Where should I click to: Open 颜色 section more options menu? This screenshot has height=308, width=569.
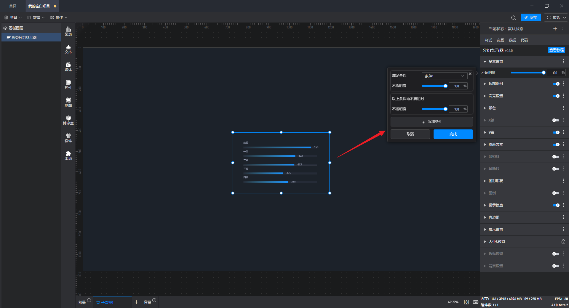click(563, 108)
